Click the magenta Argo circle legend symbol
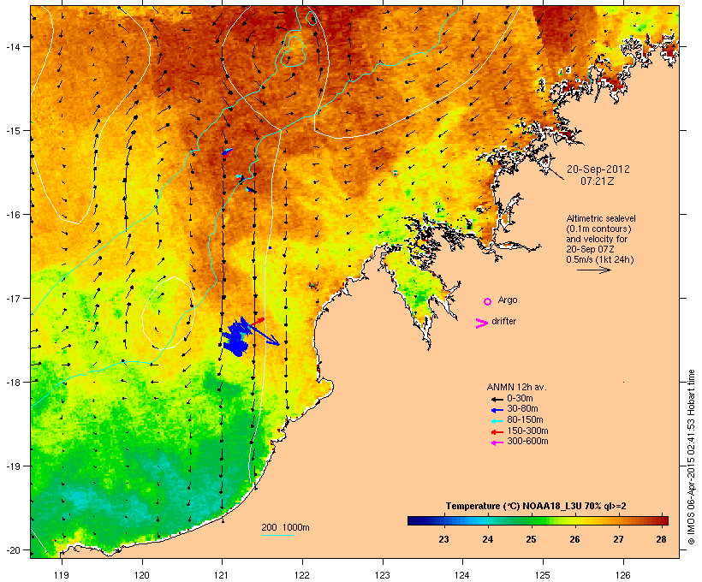Viewport: 702px width, 582px height. click(488, 301)
